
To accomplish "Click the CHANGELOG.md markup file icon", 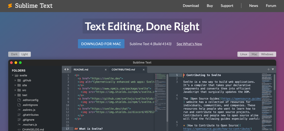I will coord(19,130).
